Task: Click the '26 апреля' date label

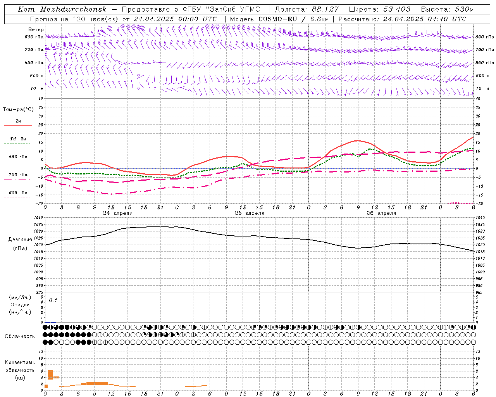Action: tap(381, 213)
